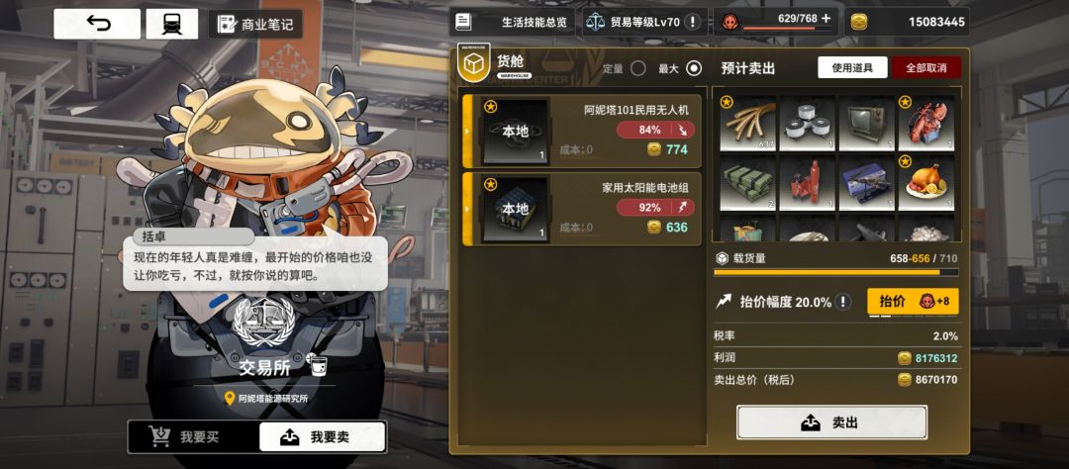Open 生活技能总览 overview

(x=512, y=22)
